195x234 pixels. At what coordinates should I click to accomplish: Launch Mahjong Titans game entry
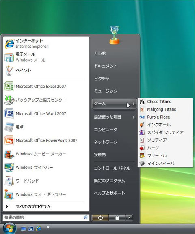click(165, 109)
